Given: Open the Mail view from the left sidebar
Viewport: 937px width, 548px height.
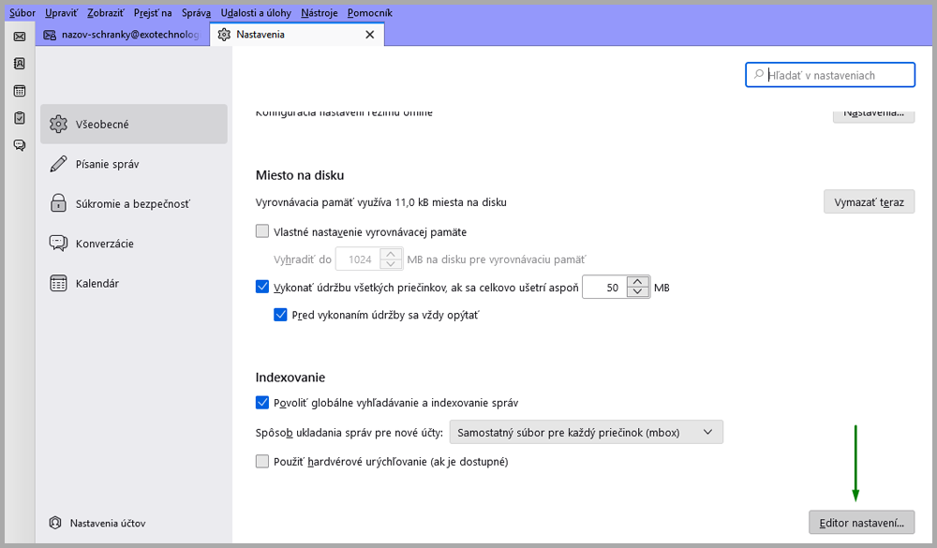Looking at the screenshot, I should point(19,37).
